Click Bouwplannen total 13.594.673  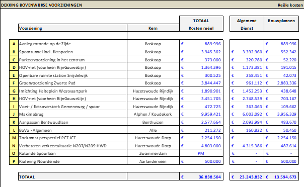tap(281, 177)
